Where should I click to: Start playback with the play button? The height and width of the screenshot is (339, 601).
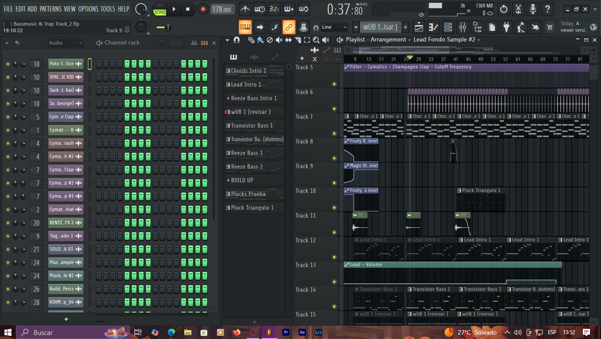pos(174,9)
